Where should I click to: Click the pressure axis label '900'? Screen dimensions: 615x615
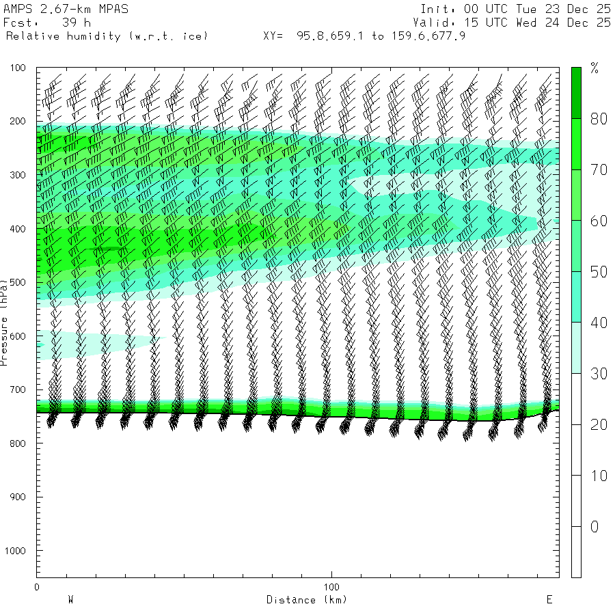pos(18,497)
